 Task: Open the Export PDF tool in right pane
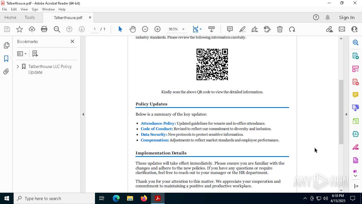355,56
